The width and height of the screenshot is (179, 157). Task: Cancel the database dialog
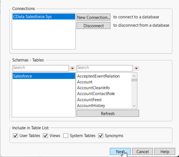point(143,151)
